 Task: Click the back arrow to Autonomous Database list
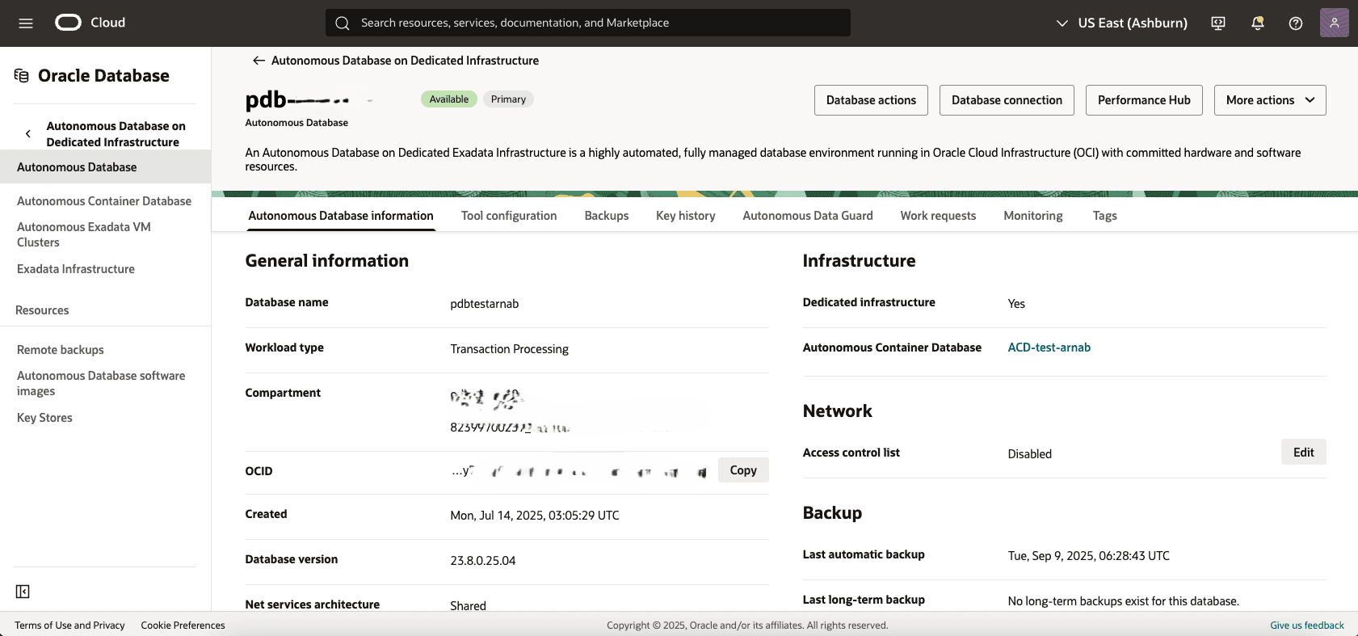point(259,61)
